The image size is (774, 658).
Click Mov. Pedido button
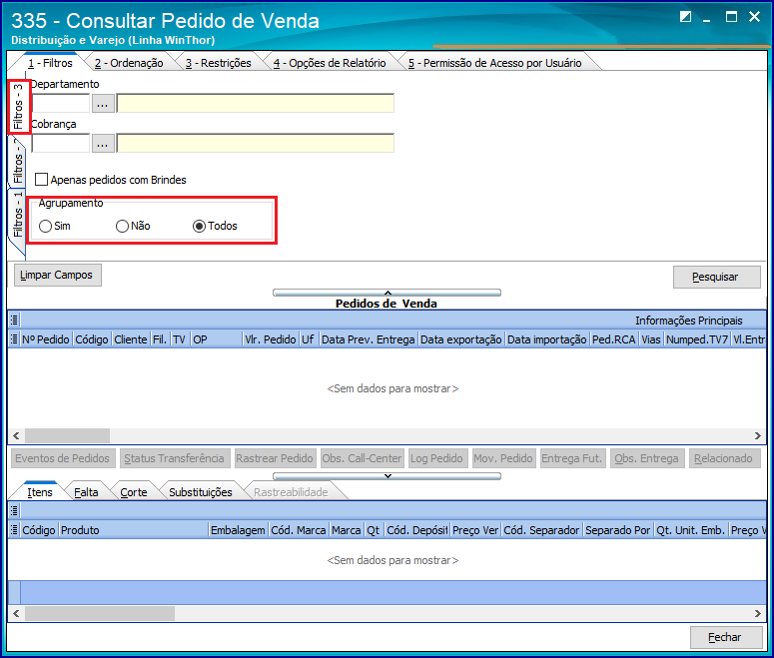[503, 458]
